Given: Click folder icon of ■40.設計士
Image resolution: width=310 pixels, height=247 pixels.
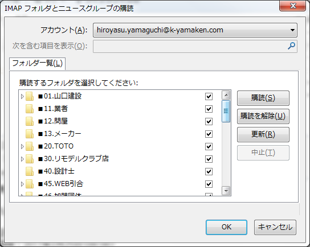Looking at the screenshot, I should point(30,171).
